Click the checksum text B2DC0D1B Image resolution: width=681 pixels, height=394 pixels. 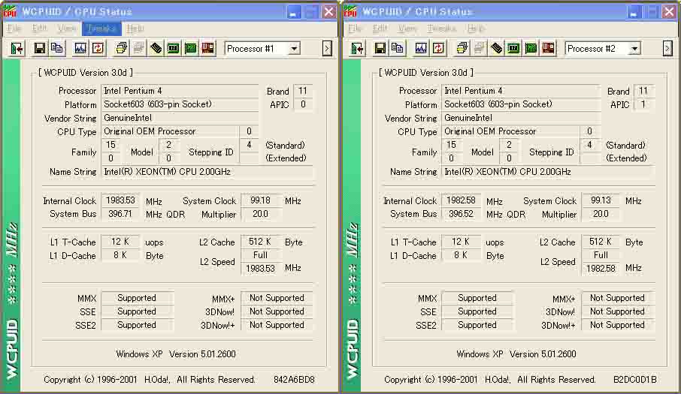click(x=635, y=380)
